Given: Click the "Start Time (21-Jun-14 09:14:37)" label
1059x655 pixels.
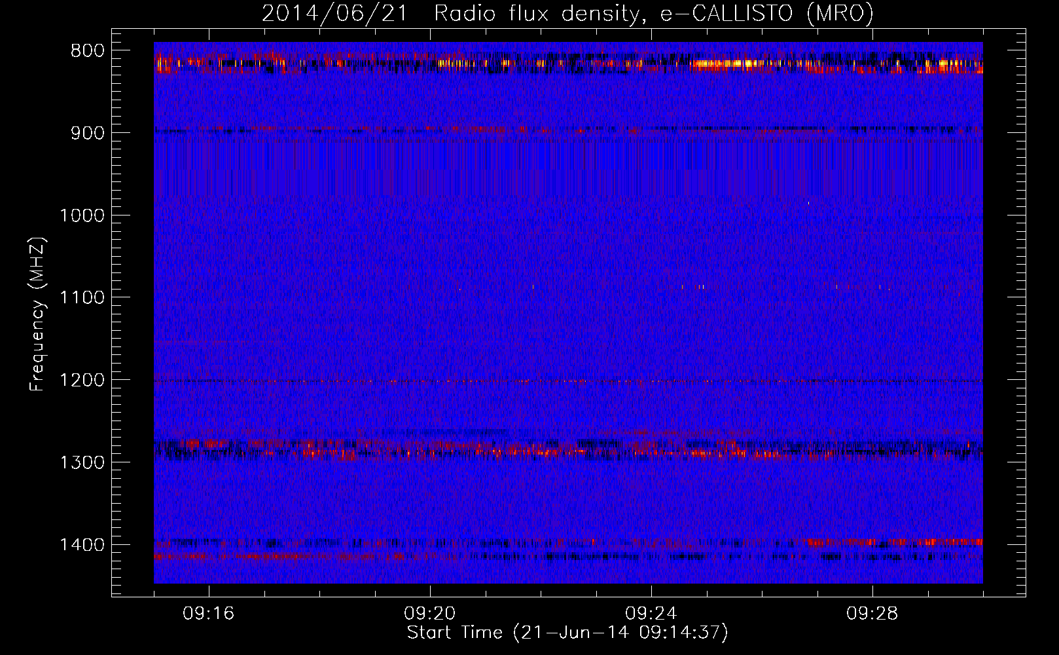Looking at the screenshot, I should (x=567, y=633).
